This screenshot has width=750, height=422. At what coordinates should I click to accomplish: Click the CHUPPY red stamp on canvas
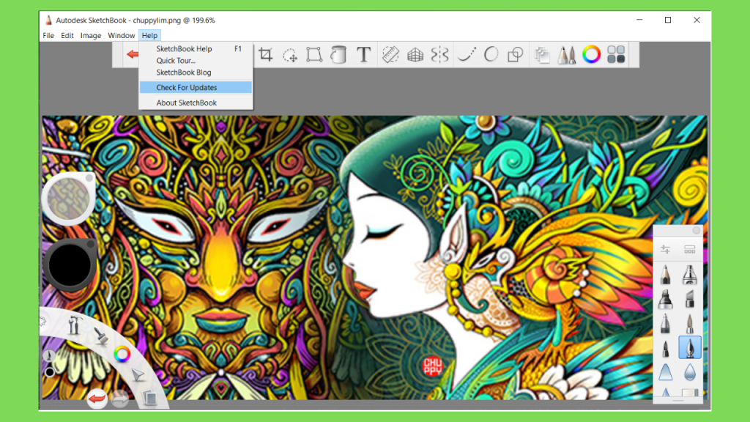(432, 366)
